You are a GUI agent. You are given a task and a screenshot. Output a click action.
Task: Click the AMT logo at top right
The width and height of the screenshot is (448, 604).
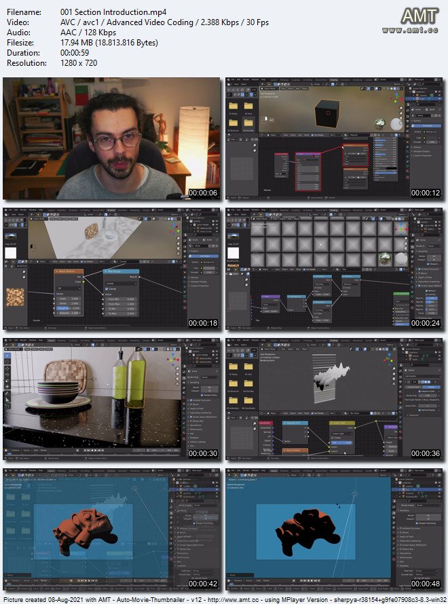tap(419, 16)
